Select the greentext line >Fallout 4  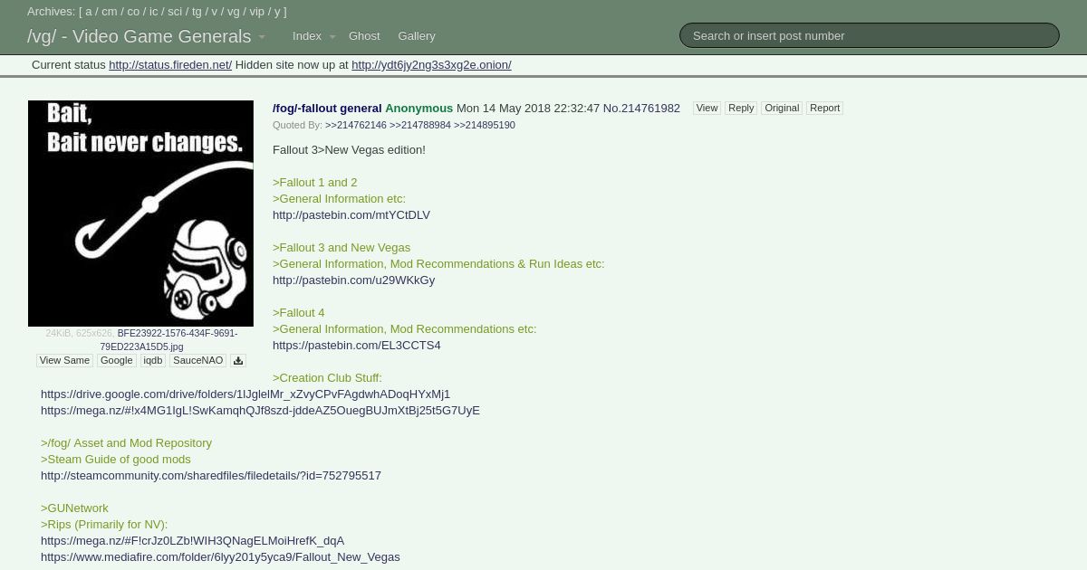click(x=299, y=312)
